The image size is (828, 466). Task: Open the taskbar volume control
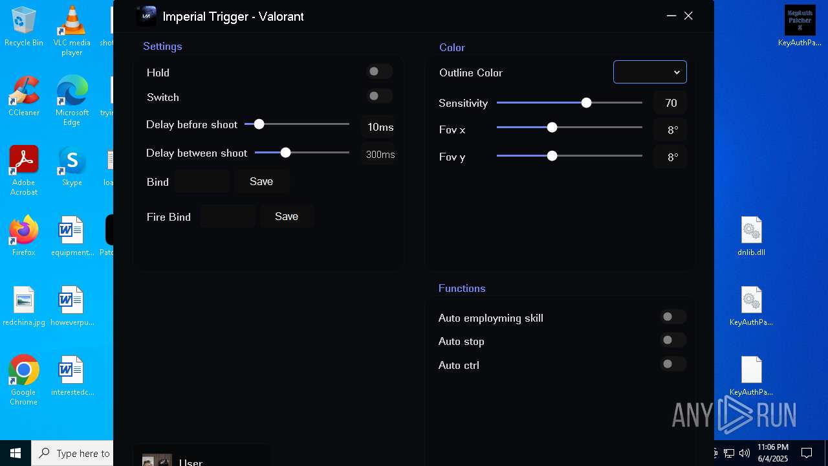(x=745, y=453)
